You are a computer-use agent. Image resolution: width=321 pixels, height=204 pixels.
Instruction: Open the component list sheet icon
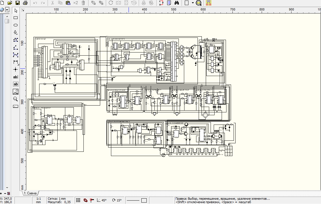169,3
